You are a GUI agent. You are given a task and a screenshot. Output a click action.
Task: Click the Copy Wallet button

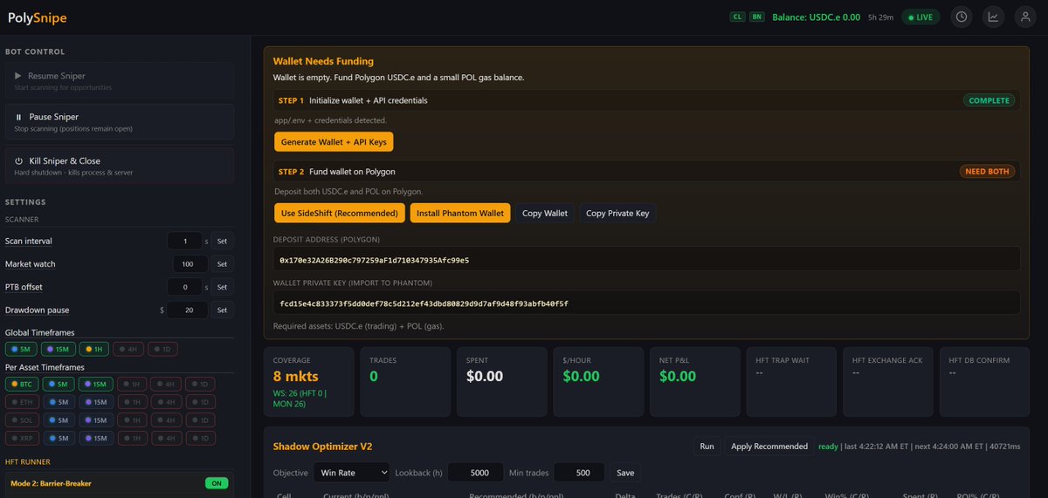(x=545, y=213)
